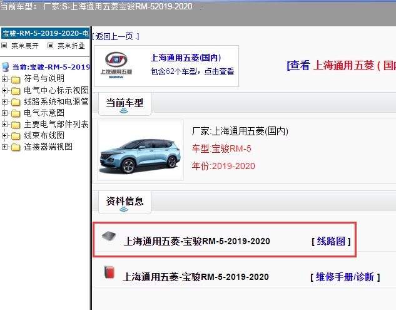Open the 线路系统和电源管 folder icon

click(x=16, y=102)
